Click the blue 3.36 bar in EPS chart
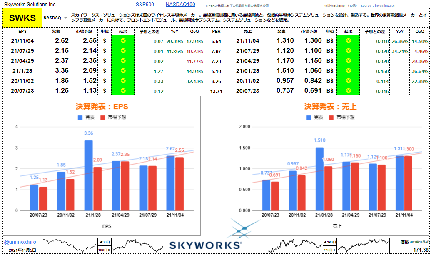 pyautogui.click(x=89, y=175)
